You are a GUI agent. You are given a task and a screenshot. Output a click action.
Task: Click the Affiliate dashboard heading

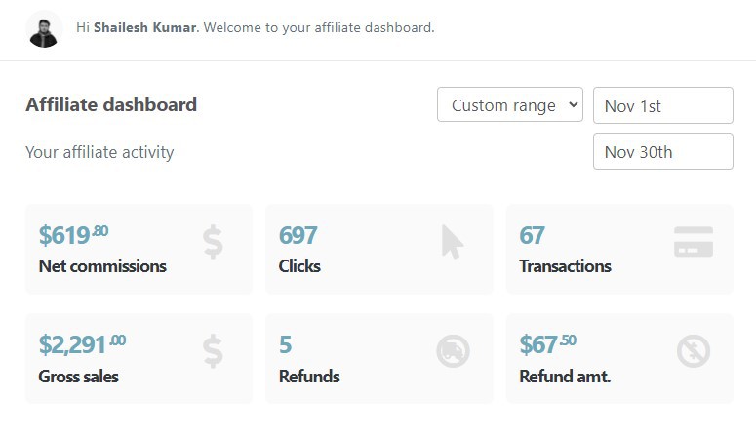pyautogui.click(x=111, y=104)
